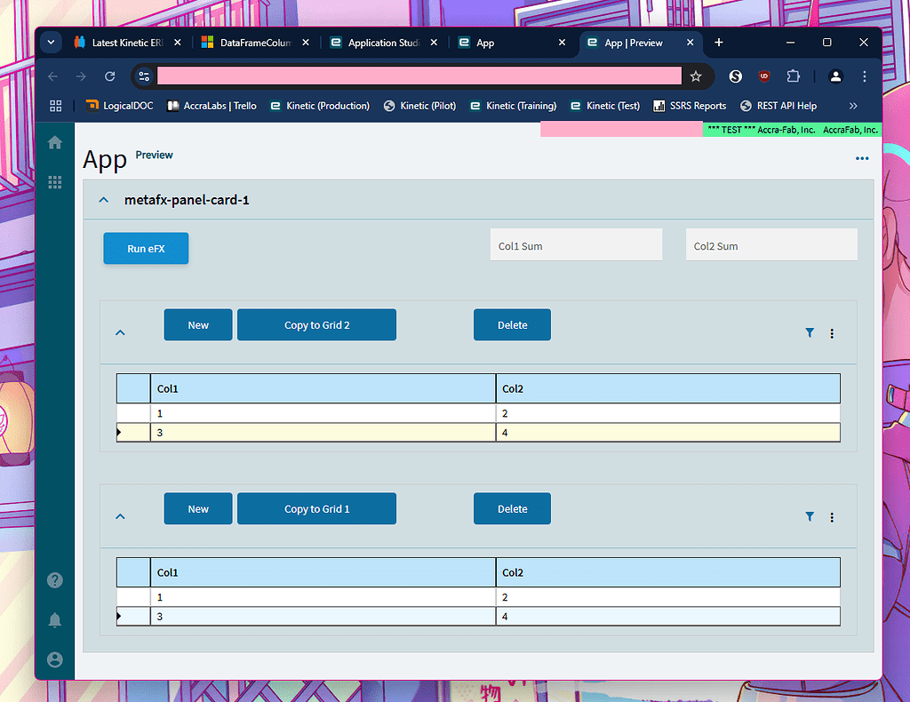The image size is (910, 702).
Task: Open the user profile icon in the sidebar
Action: tap(54, 659)
